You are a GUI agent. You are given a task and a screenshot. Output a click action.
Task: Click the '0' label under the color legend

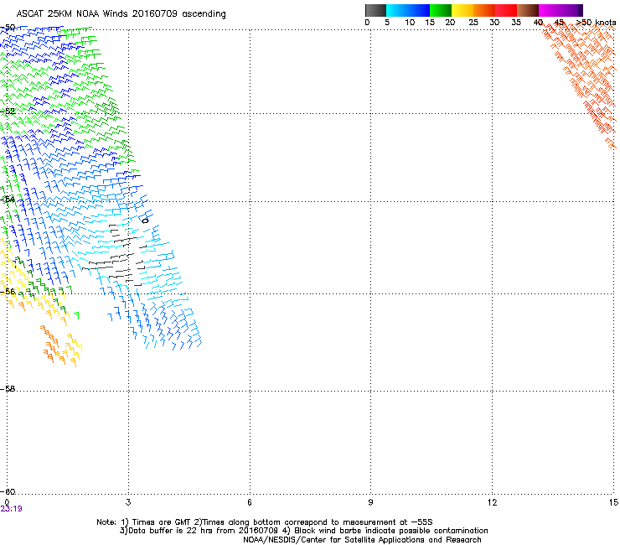(367, 23)
